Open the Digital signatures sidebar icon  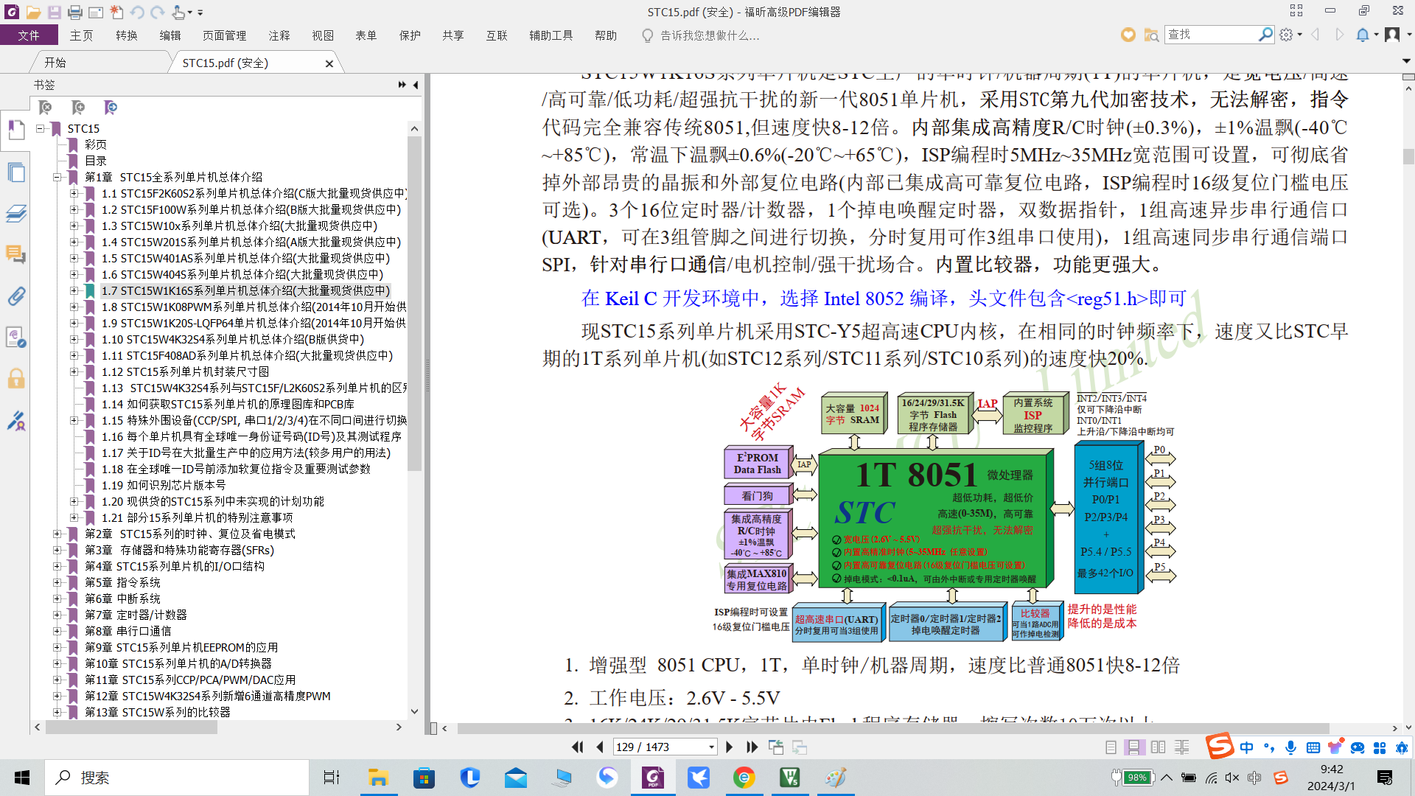click(x=15, y=421)
